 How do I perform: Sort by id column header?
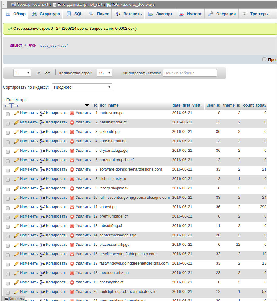click(x=96, y=105)
